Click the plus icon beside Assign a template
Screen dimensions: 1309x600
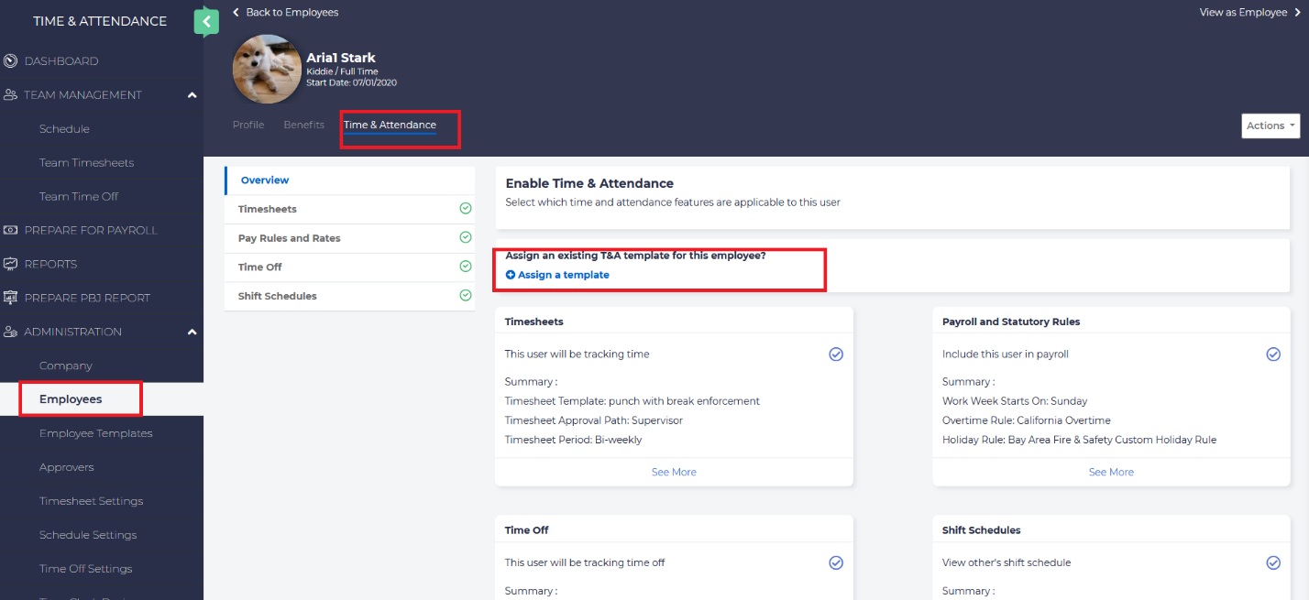[511, 275]
